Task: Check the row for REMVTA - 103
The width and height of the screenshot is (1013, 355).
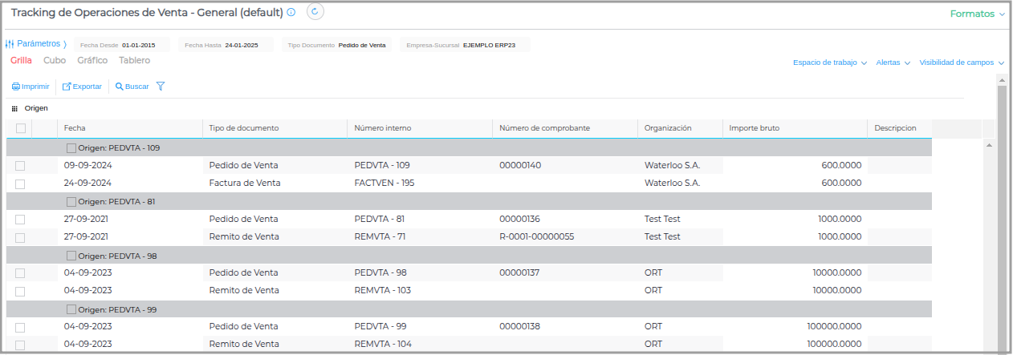Action: (20, 292)
